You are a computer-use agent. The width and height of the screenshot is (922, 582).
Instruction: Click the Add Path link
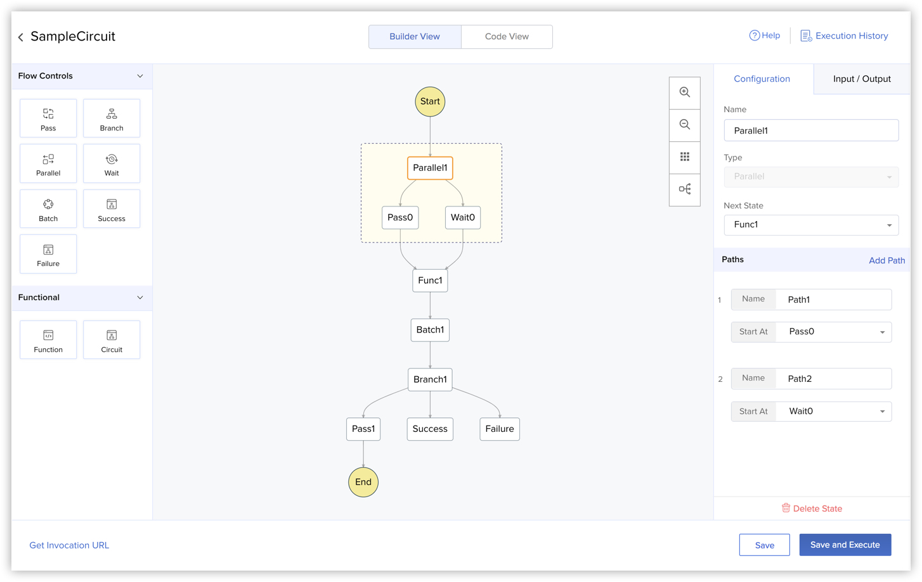coord(886,260)
